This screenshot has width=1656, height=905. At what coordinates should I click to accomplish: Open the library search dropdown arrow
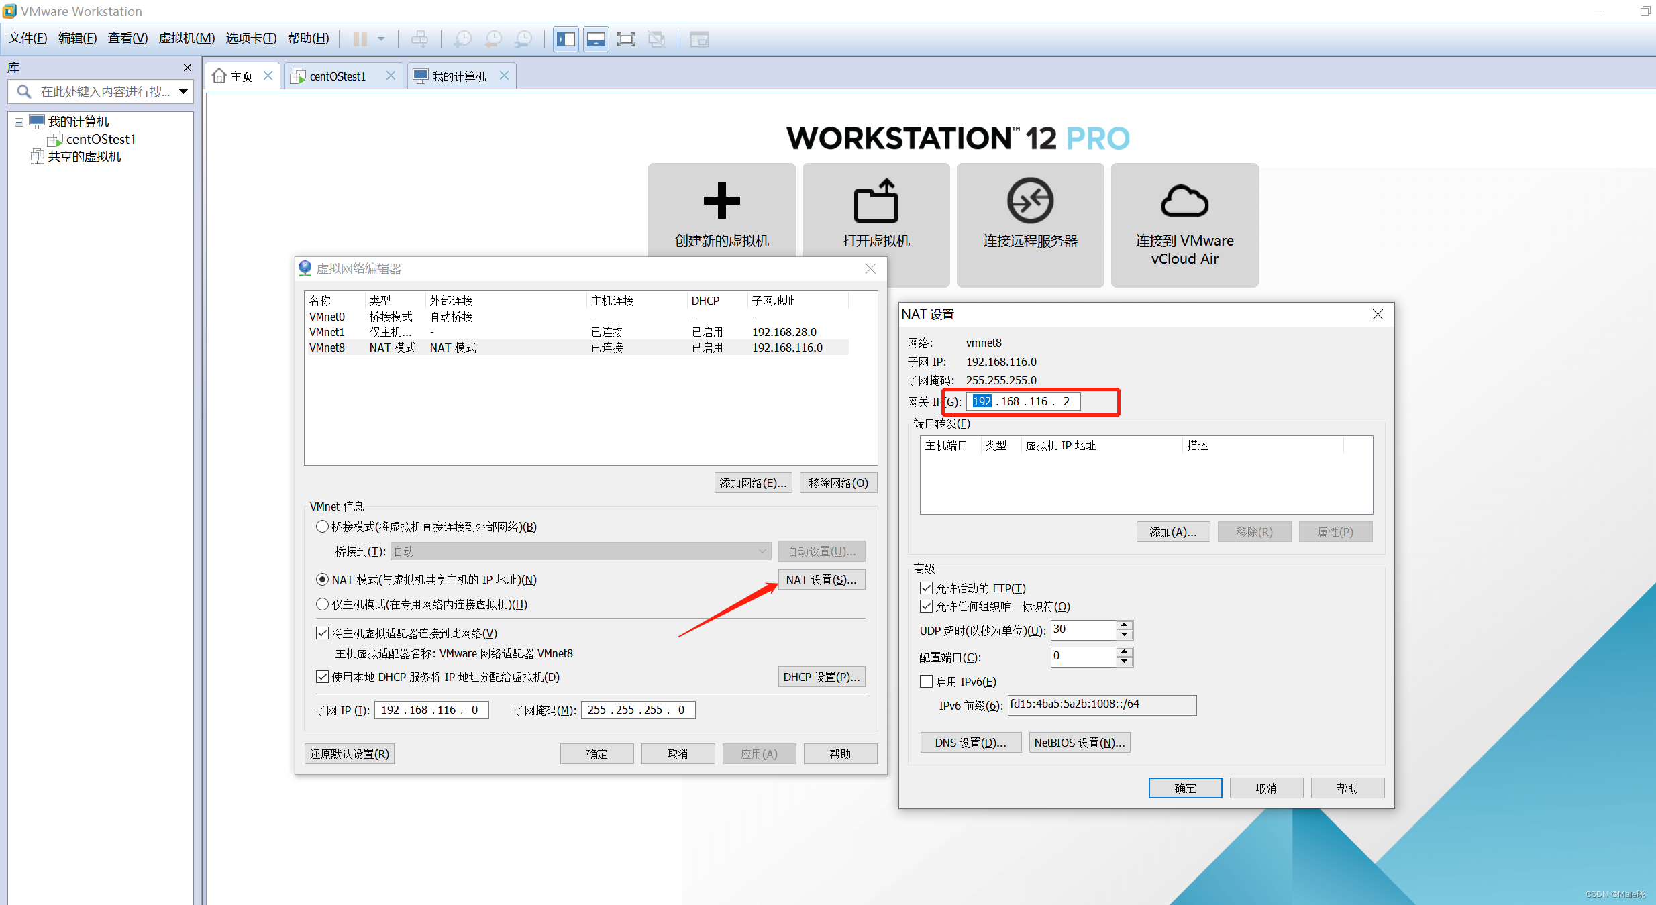183,91
